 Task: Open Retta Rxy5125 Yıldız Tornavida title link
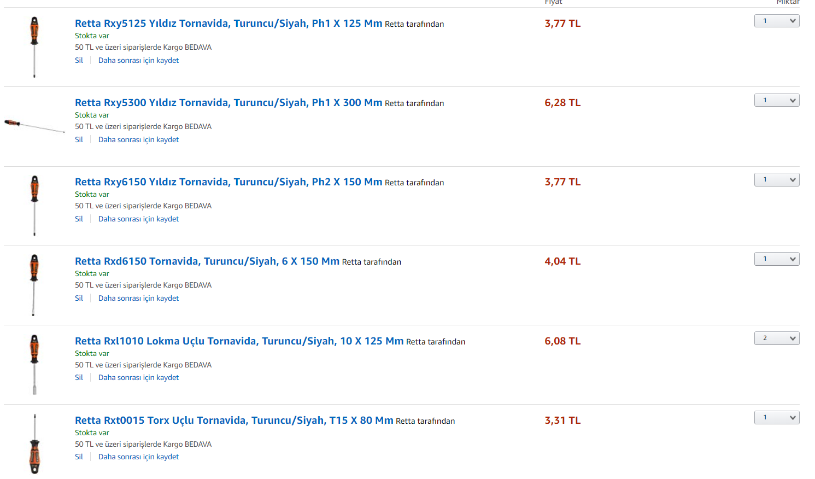coord(228,24)
